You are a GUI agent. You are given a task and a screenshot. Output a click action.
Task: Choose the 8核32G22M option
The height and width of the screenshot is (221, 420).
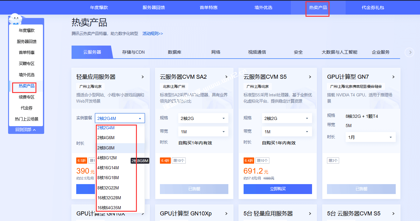pos(108,188)
